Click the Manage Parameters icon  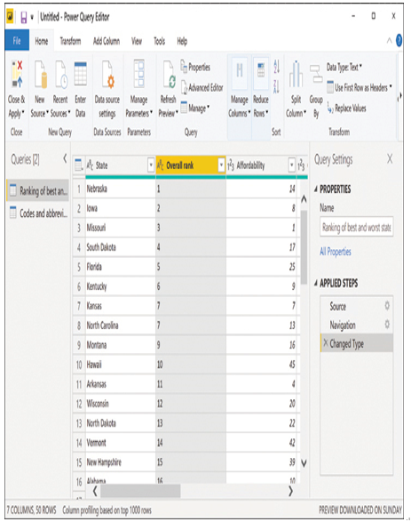[x=138, y=74]
